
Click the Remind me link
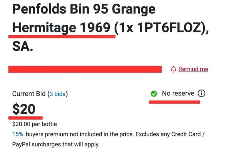point(193,69)
